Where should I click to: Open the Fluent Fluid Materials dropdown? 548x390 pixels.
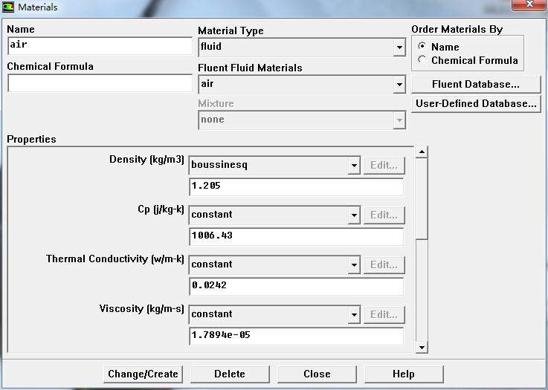click(302, 85)
